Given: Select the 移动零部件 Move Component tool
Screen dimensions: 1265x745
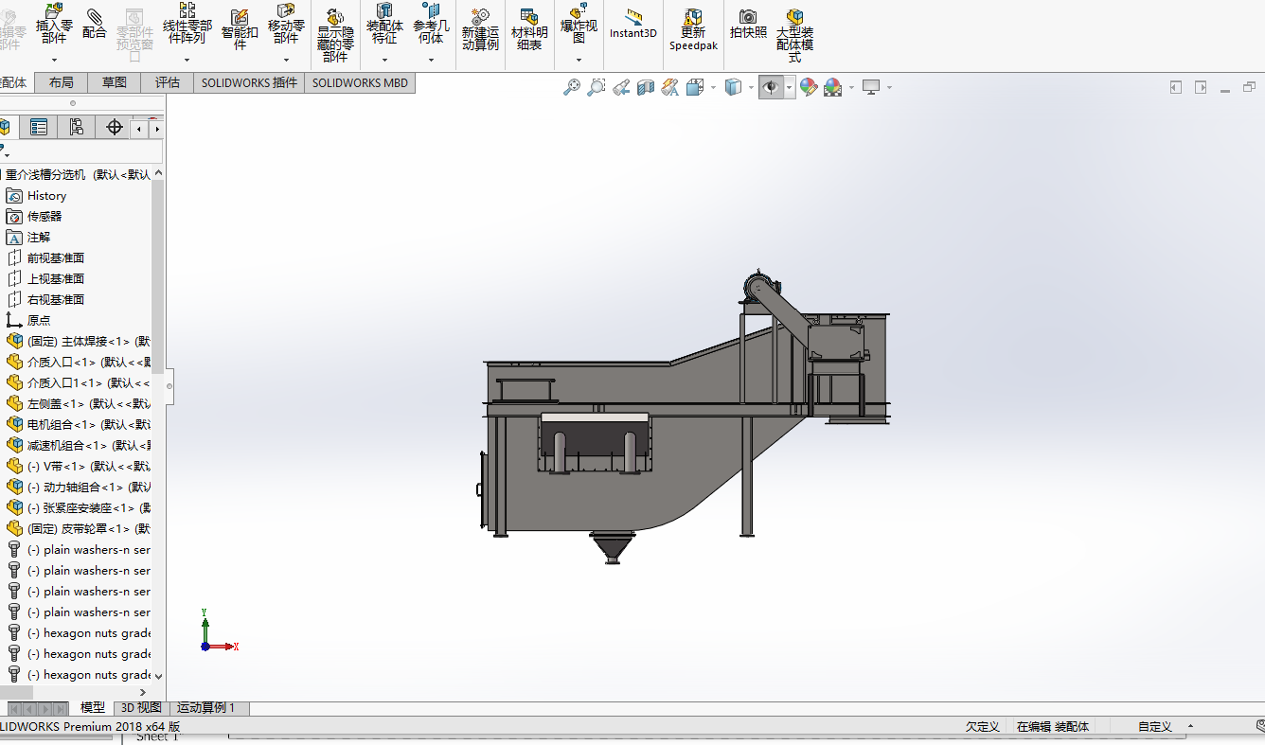Looking at the screenshot, I should pos(286,24).
